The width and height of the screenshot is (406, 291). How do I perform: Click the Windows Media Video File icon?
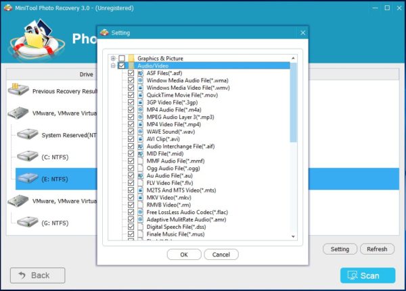140,88
